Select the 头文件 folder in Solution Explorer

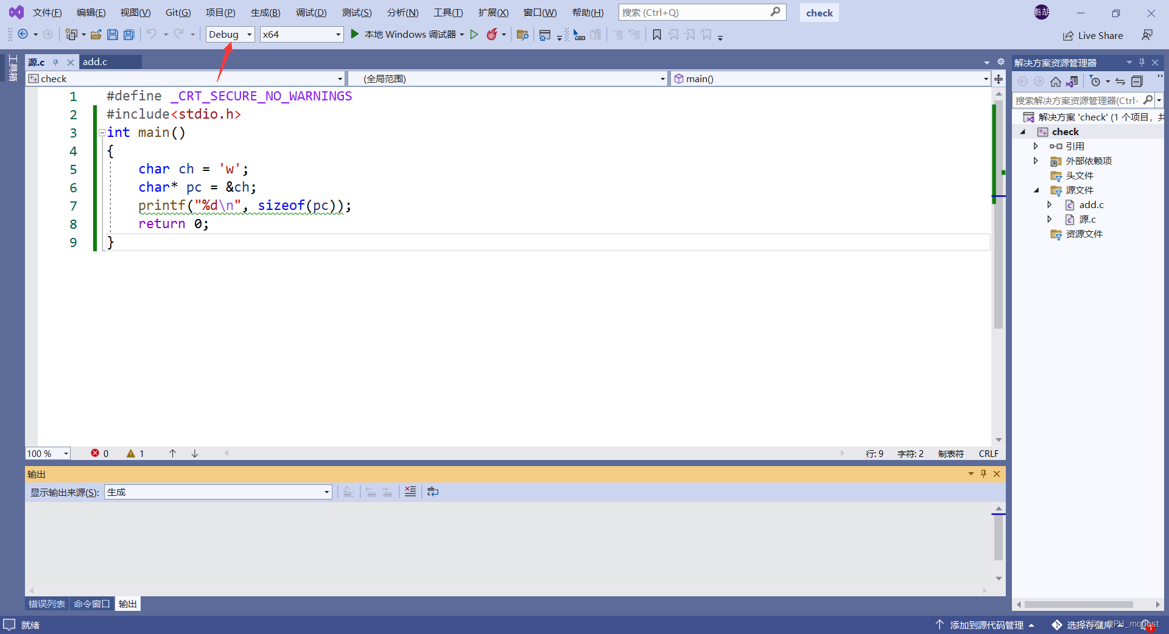pos(1079,175)
